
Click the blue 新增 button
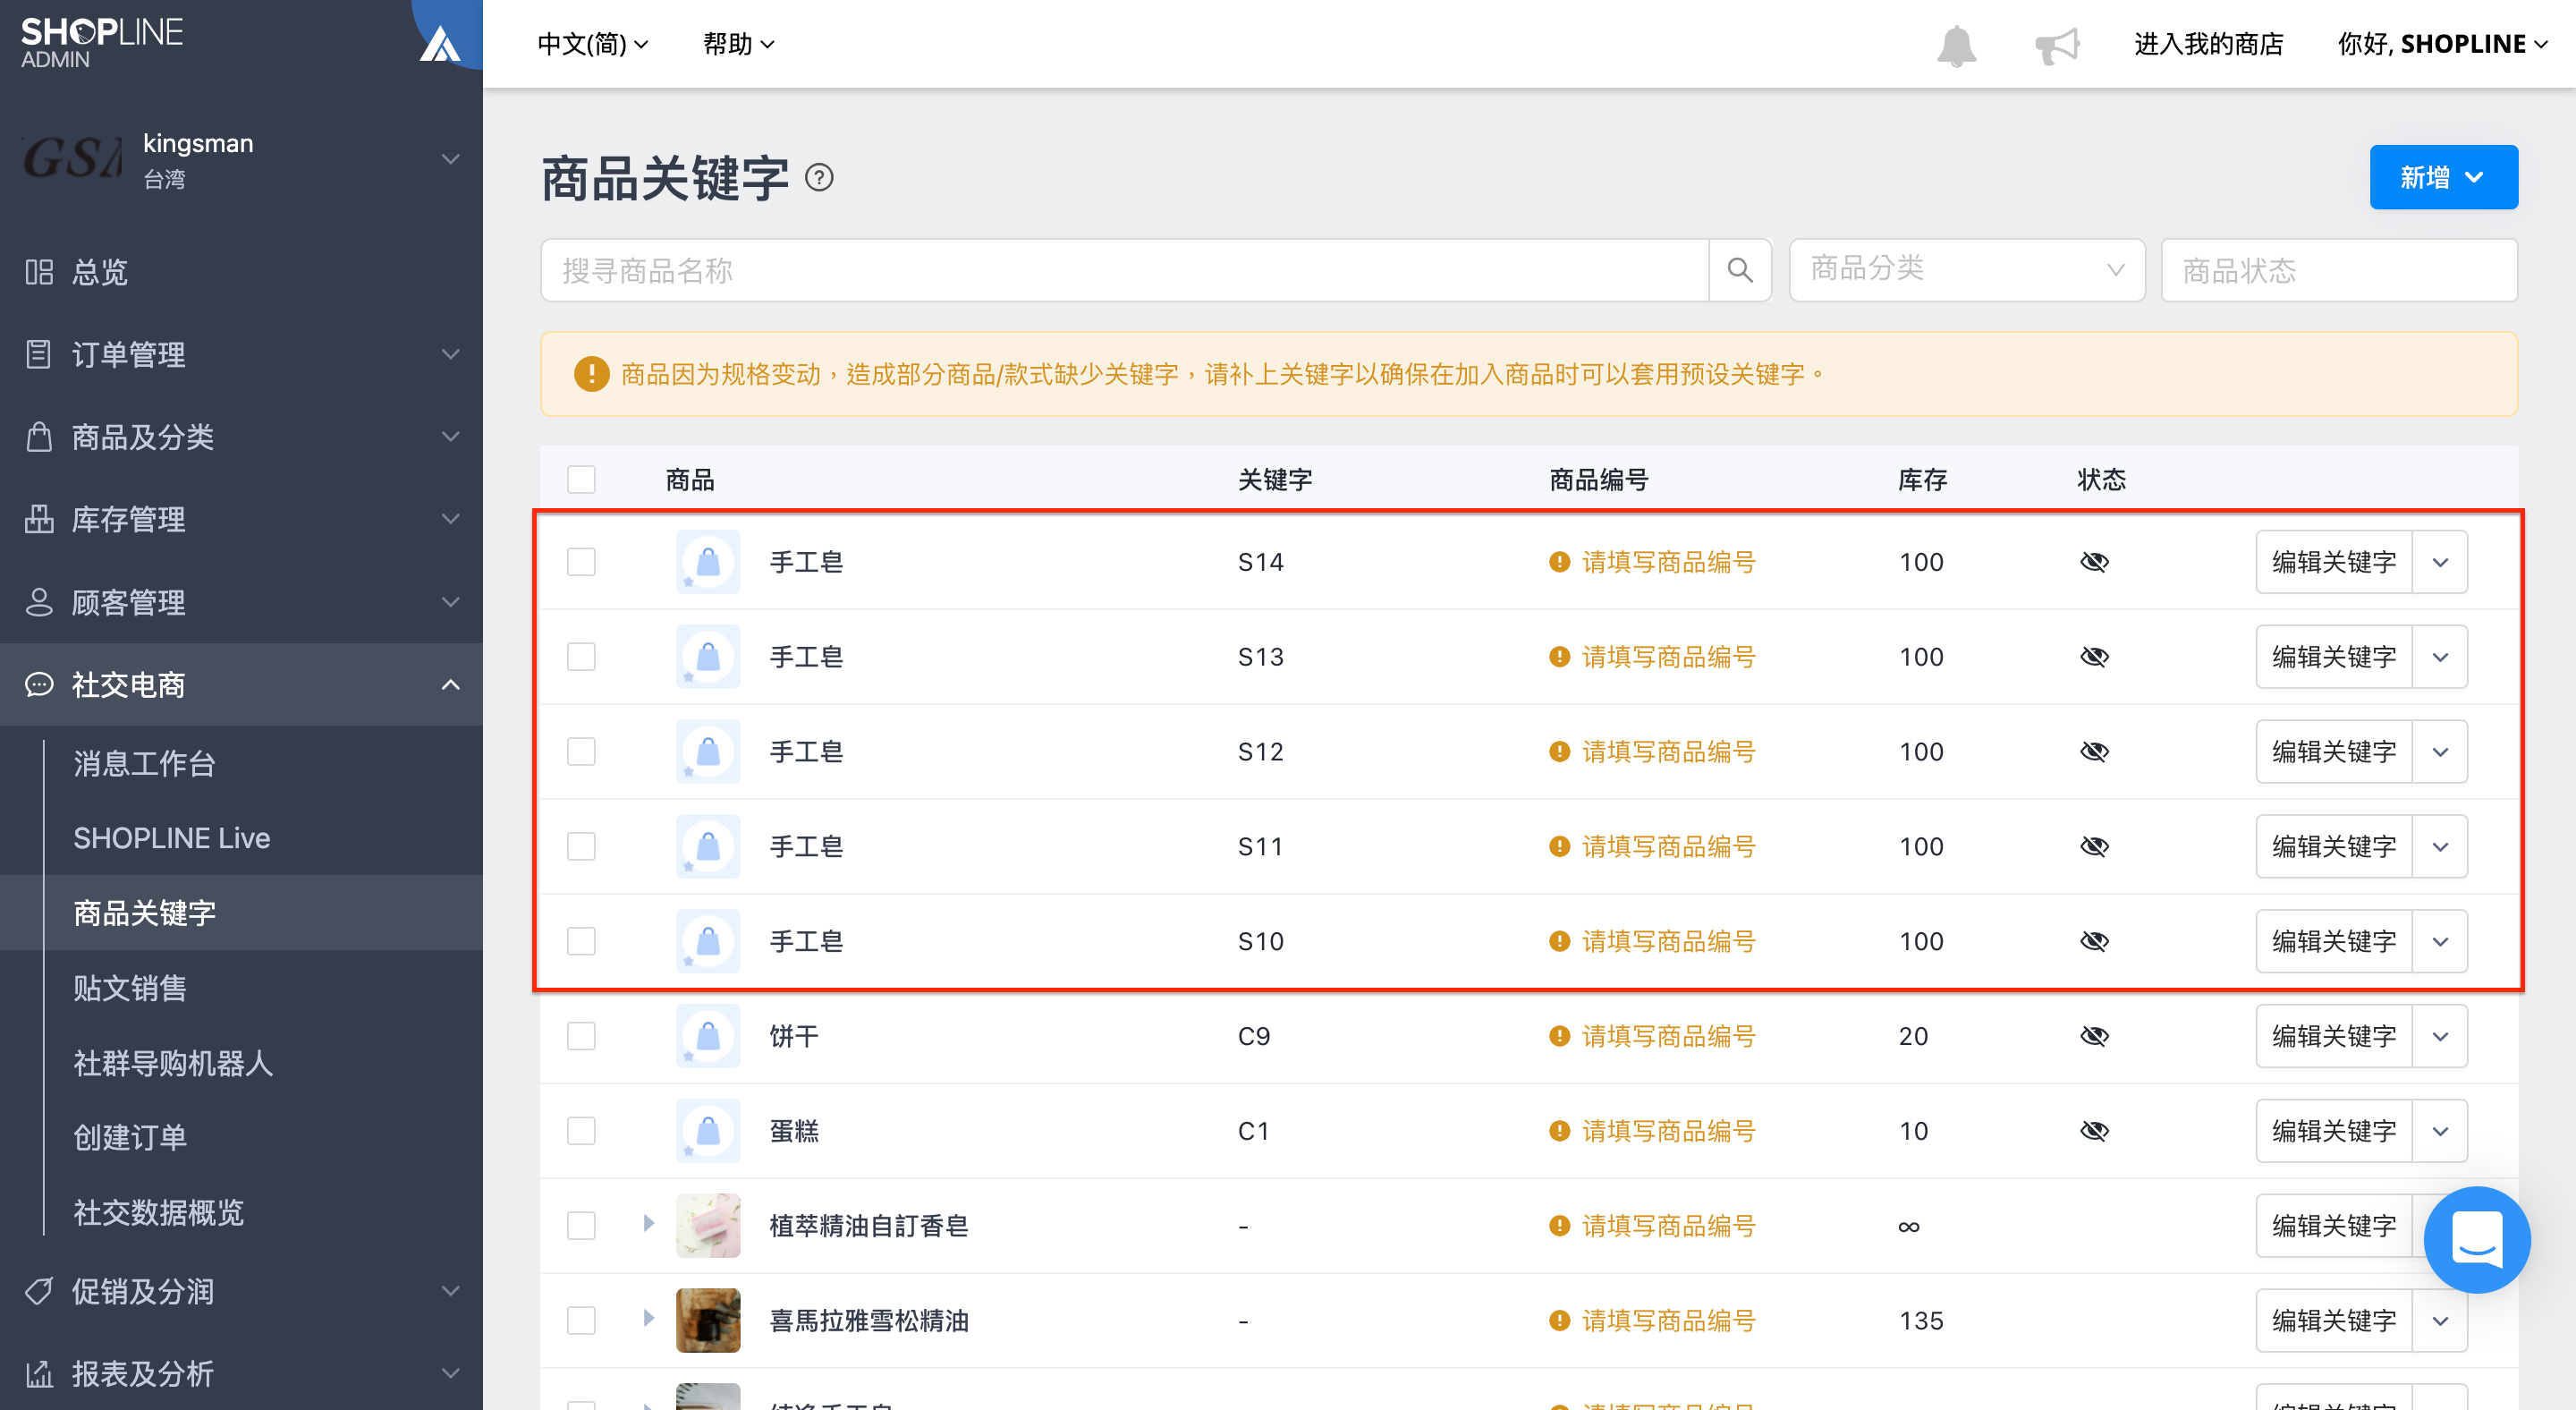[2443, 177]
